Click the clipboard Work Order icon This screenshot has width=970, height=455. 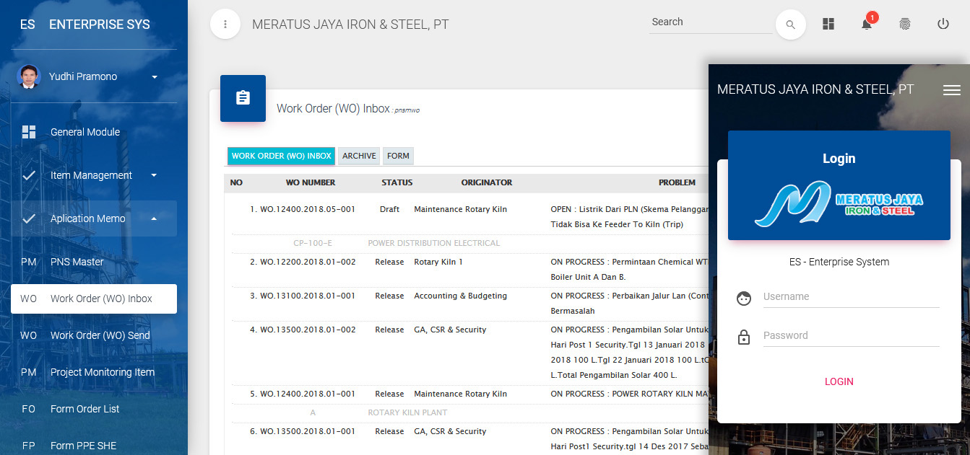tap(243, 98)
